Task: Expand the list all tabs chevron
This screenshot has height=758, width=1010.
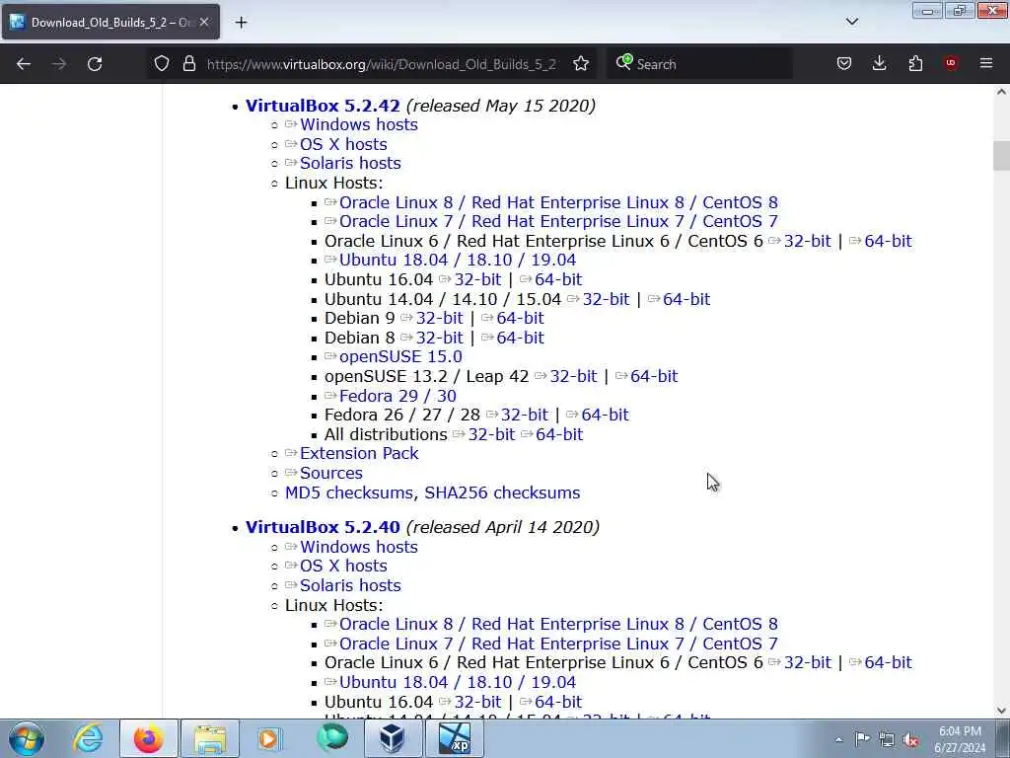Action: click(x=851, y=22)
